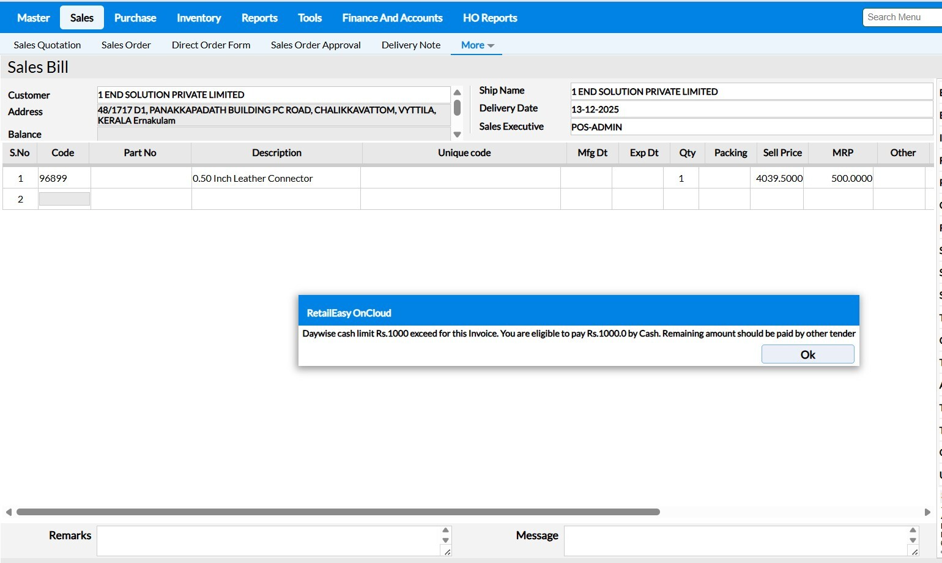Open the Inventory menu

pyautogui.click(x=199, y=18)
